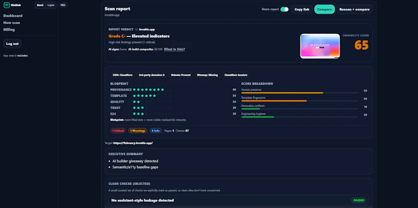Click the Human presence score bar
This screenshot has width=418, height=208.
(299, 93)
